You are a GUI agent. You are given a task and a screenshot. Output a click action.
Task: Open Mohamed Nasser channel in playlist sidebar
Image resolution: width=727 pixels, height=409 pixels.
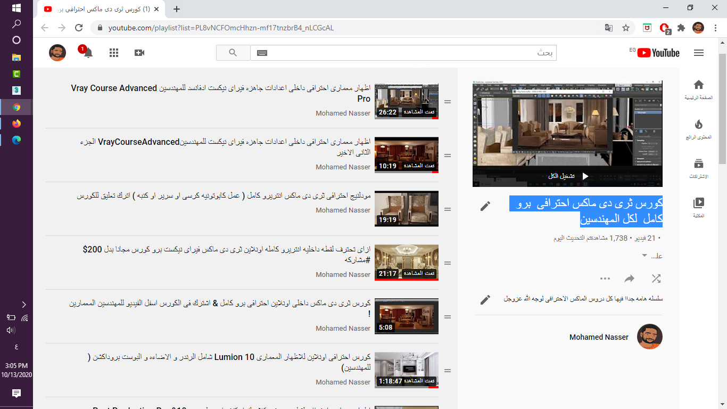tap(599, 337)
